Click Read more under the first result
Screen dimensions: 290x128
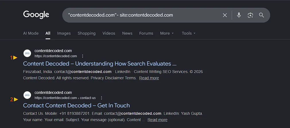point(149,78)
